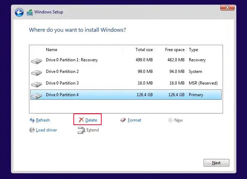The image size is (247, 179).
Task: Click the Extend partition icon
Action: click(81, 130)
